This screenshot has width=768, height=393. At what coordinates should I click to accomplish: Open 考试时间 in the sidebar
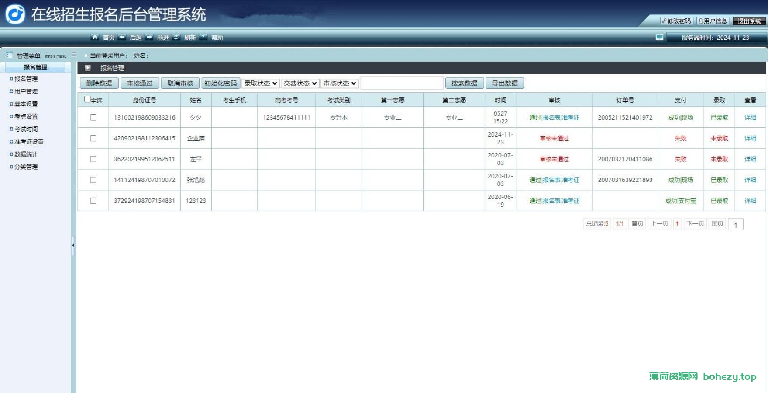click(26, 129)
